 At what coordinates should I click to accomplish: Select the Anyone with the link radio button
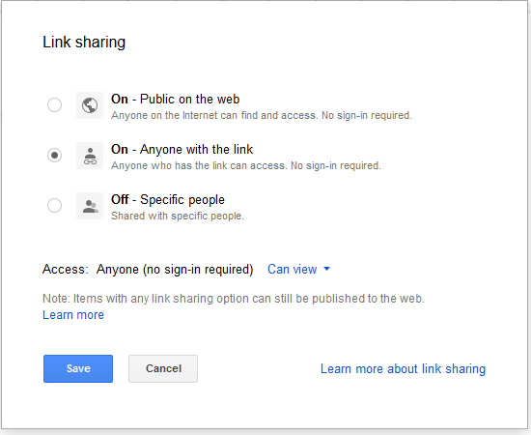(x=54, y=156)
